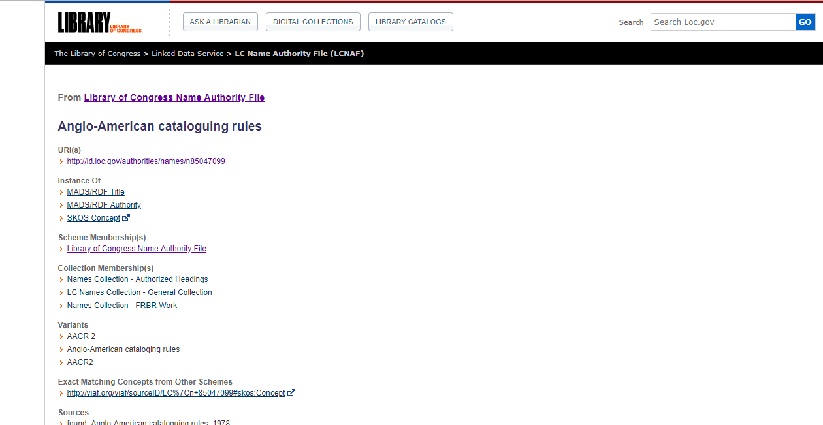Viewport: 823px width, 425px height.
Task: Open Names Collection - FRBR Work
Action: click(x=122, y=306)
